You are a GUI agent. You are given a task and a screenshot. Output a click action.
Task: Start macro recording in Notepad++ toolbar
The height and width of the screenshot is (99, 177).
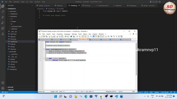coord(111,36)
